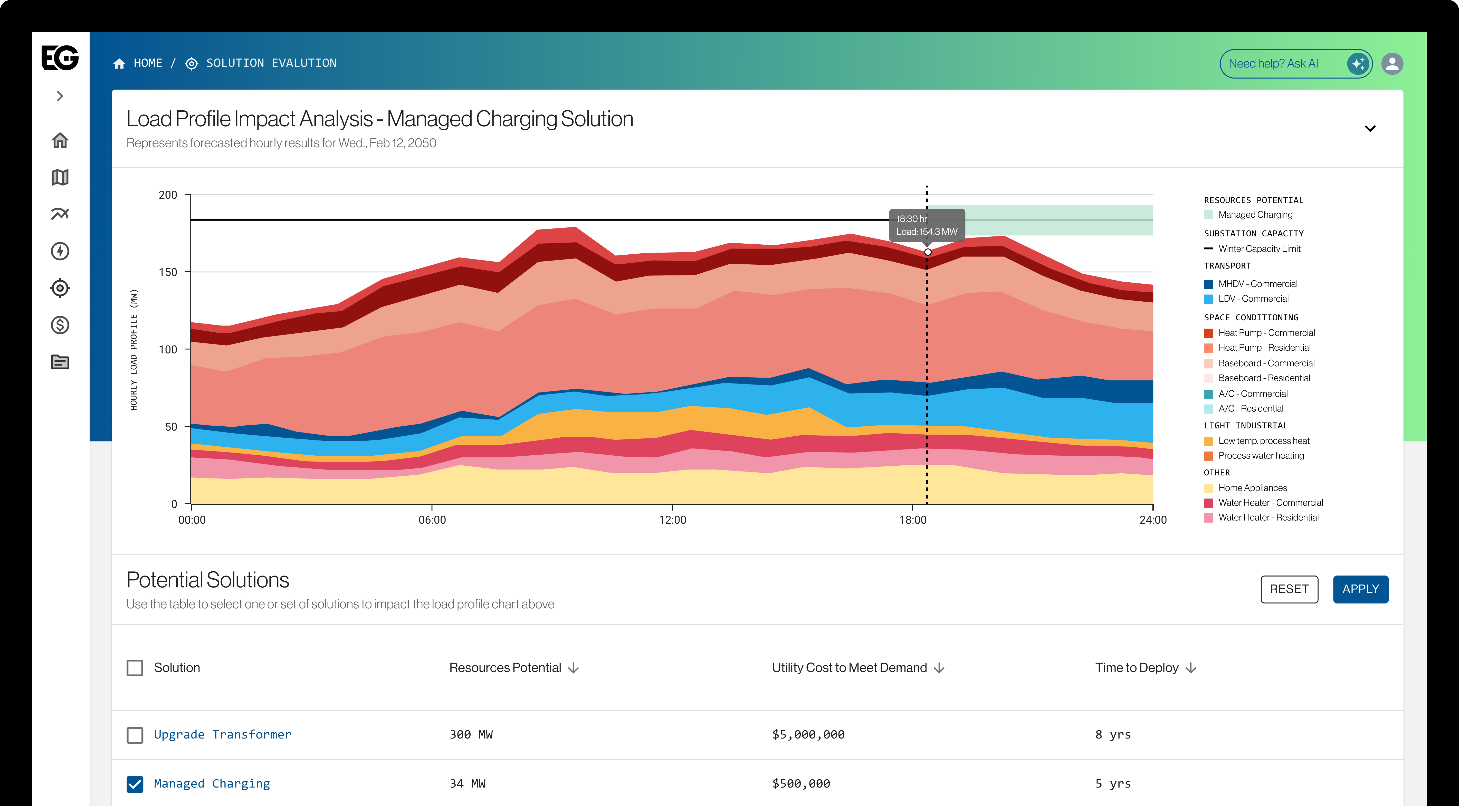The width and height of the screenshot is (1459, 806).
Task: Toggle the select-all Solution header checkbox
Action: pyautogui.click(x=135, y=668)
